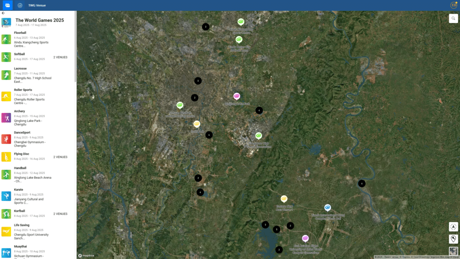This screenshot has width=460, height=259.
Task: Open the second header tab with globe logo
Action: 20,5
